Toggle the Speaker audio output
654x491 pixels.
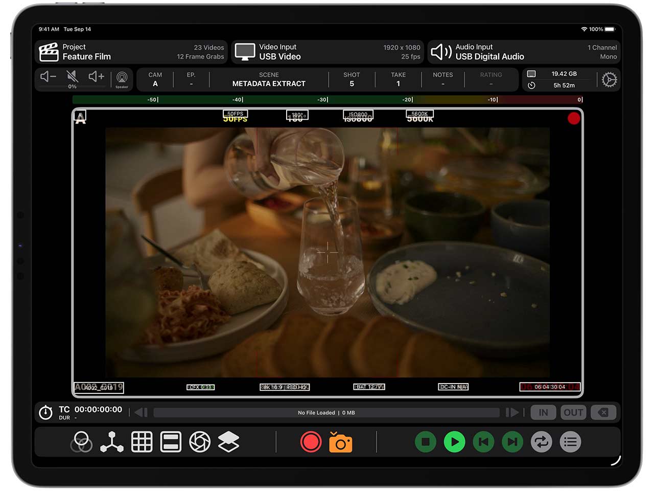click(x=122, y=79)
